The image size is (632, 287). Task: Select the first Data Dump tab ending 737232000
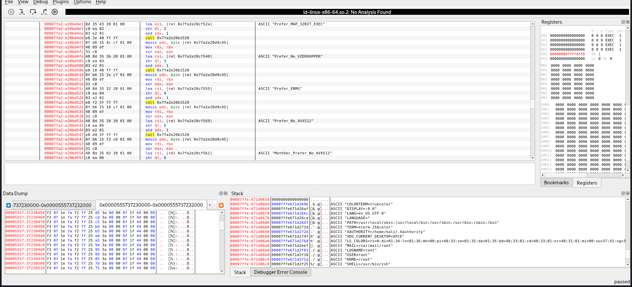[x=54, y=205]
